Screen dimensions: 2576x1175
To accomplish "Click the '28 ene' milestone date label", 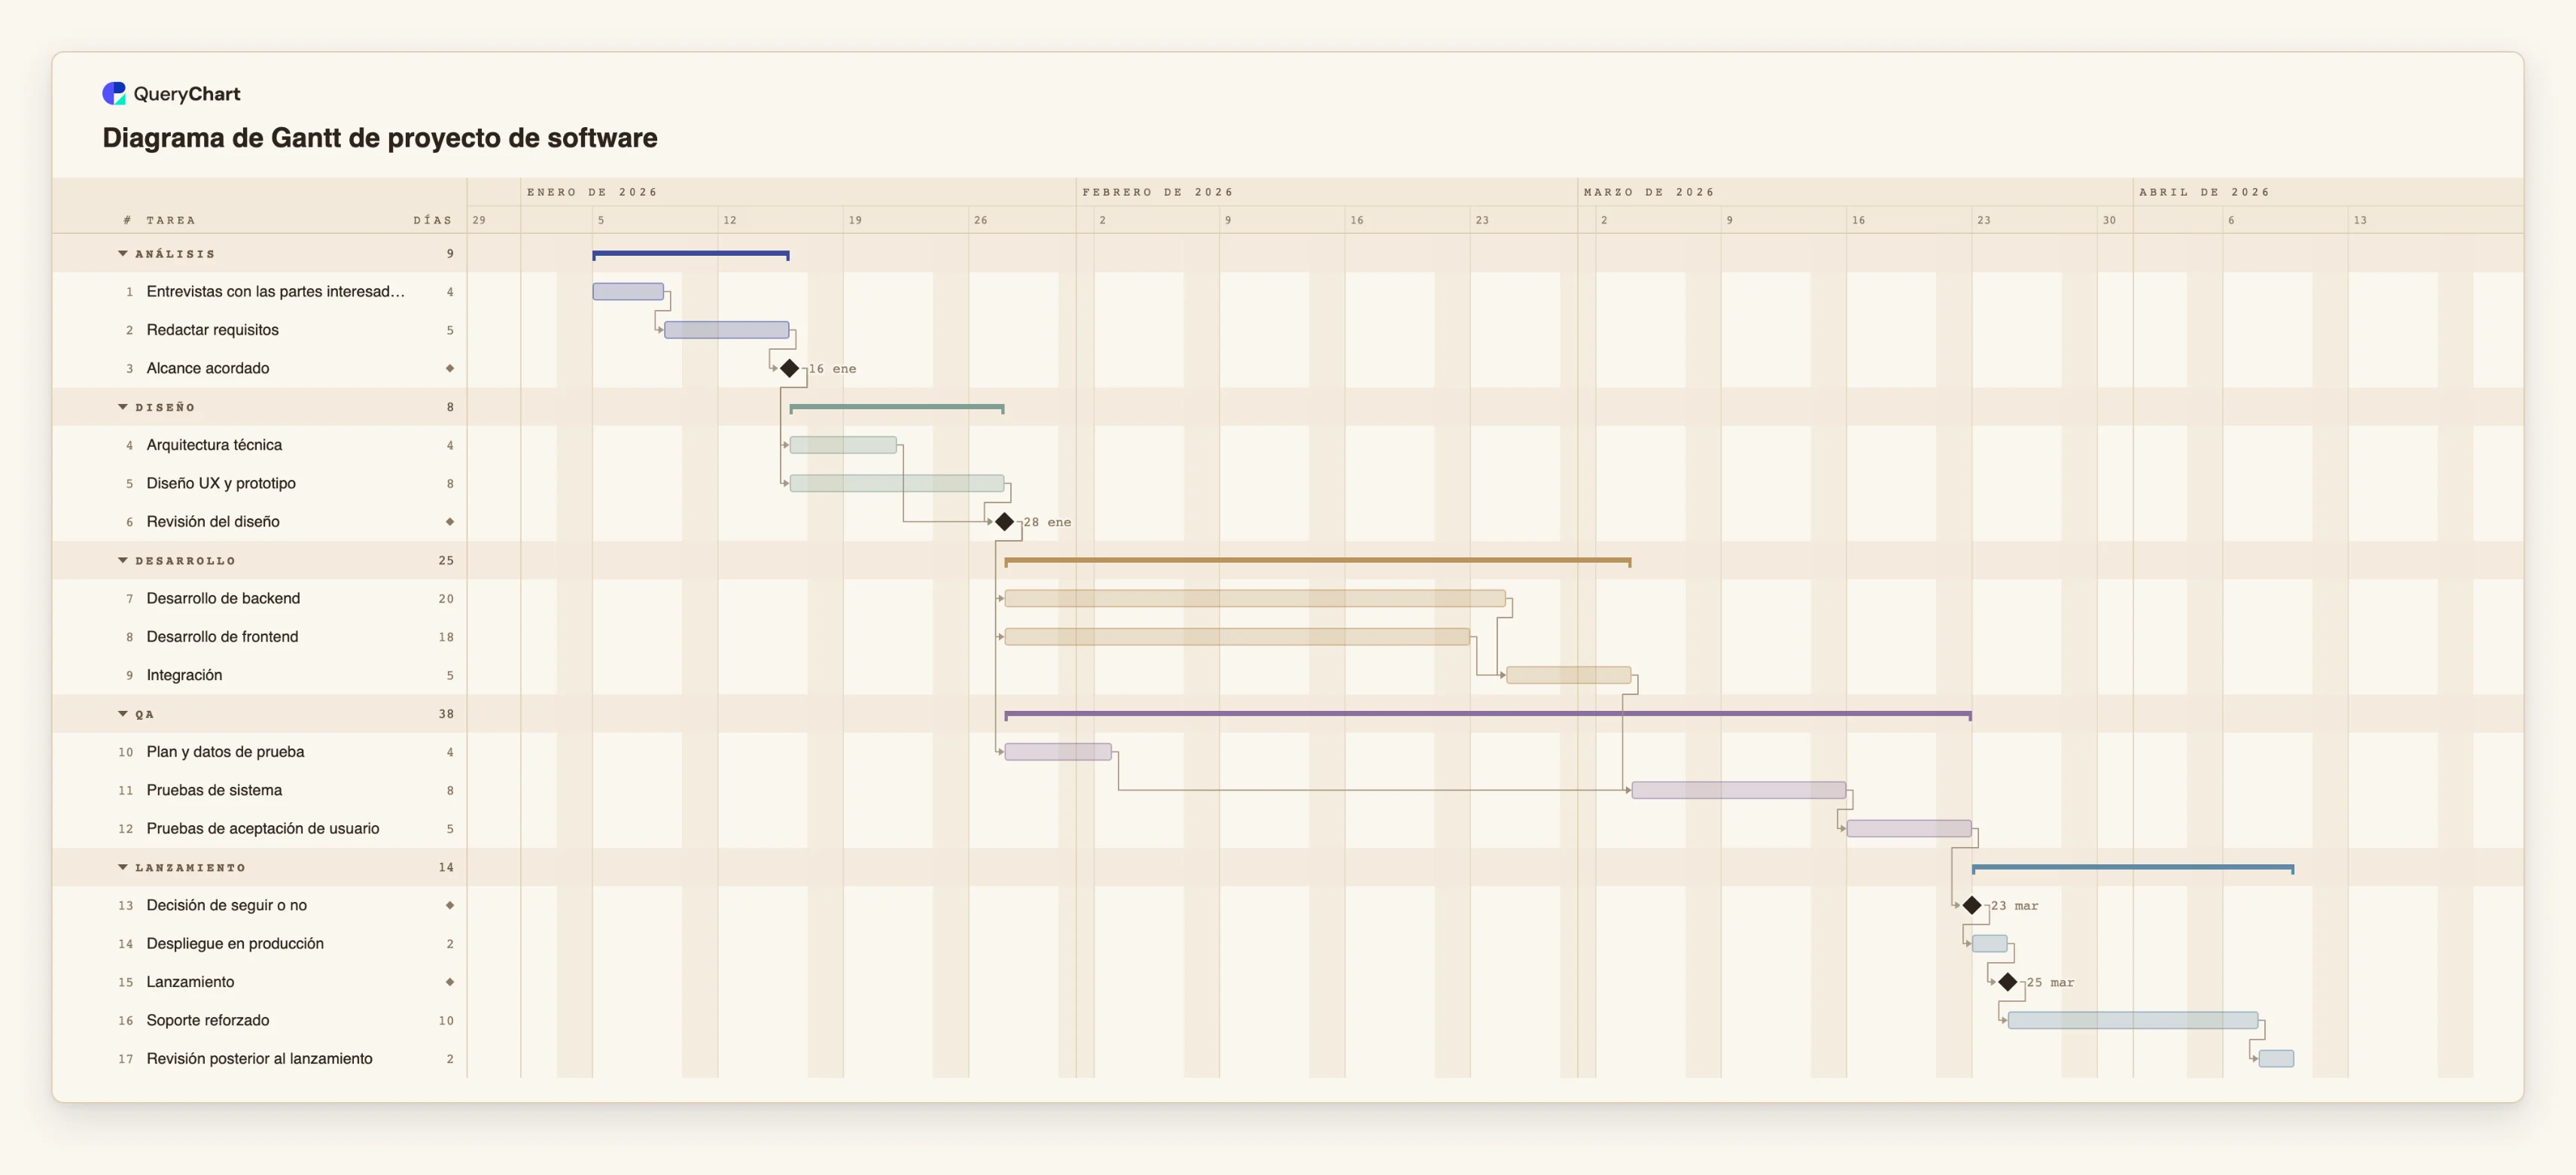I will pyautogui.click(x=1047, y=521).
